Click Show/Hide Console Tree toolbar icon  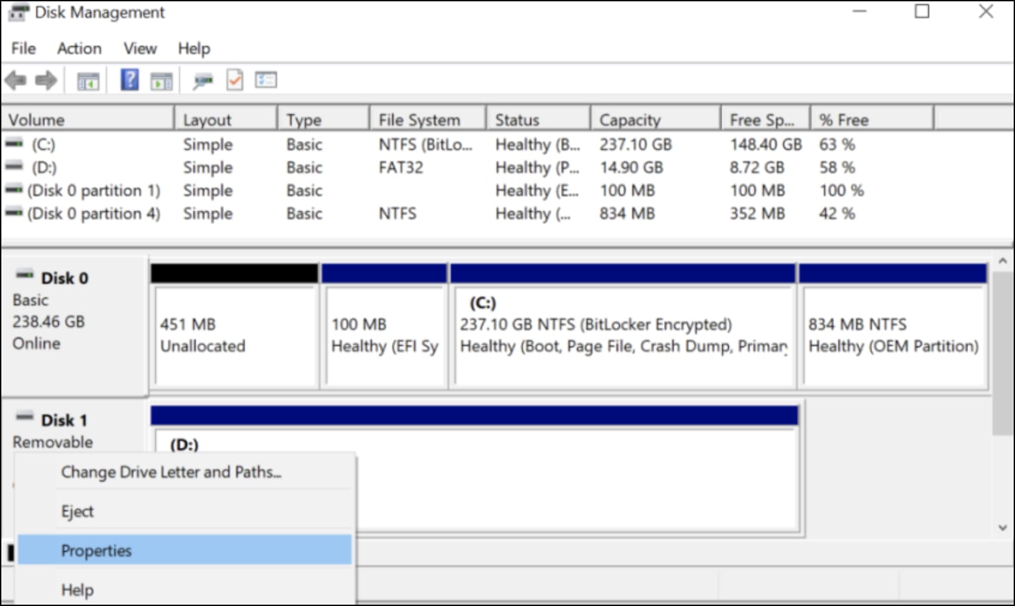88,81
